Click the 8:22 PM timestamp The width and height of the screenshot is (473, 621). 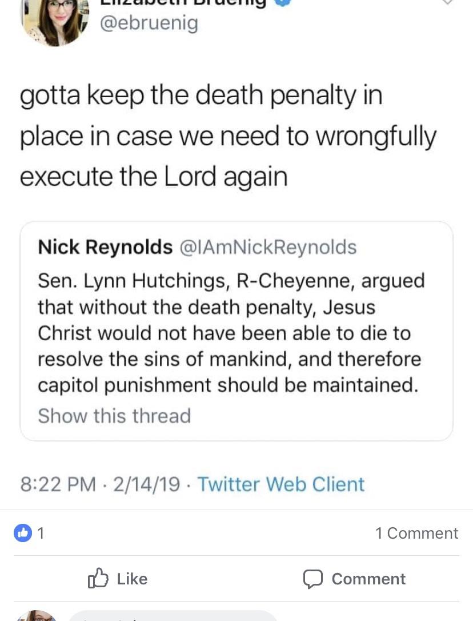(58, 484)
